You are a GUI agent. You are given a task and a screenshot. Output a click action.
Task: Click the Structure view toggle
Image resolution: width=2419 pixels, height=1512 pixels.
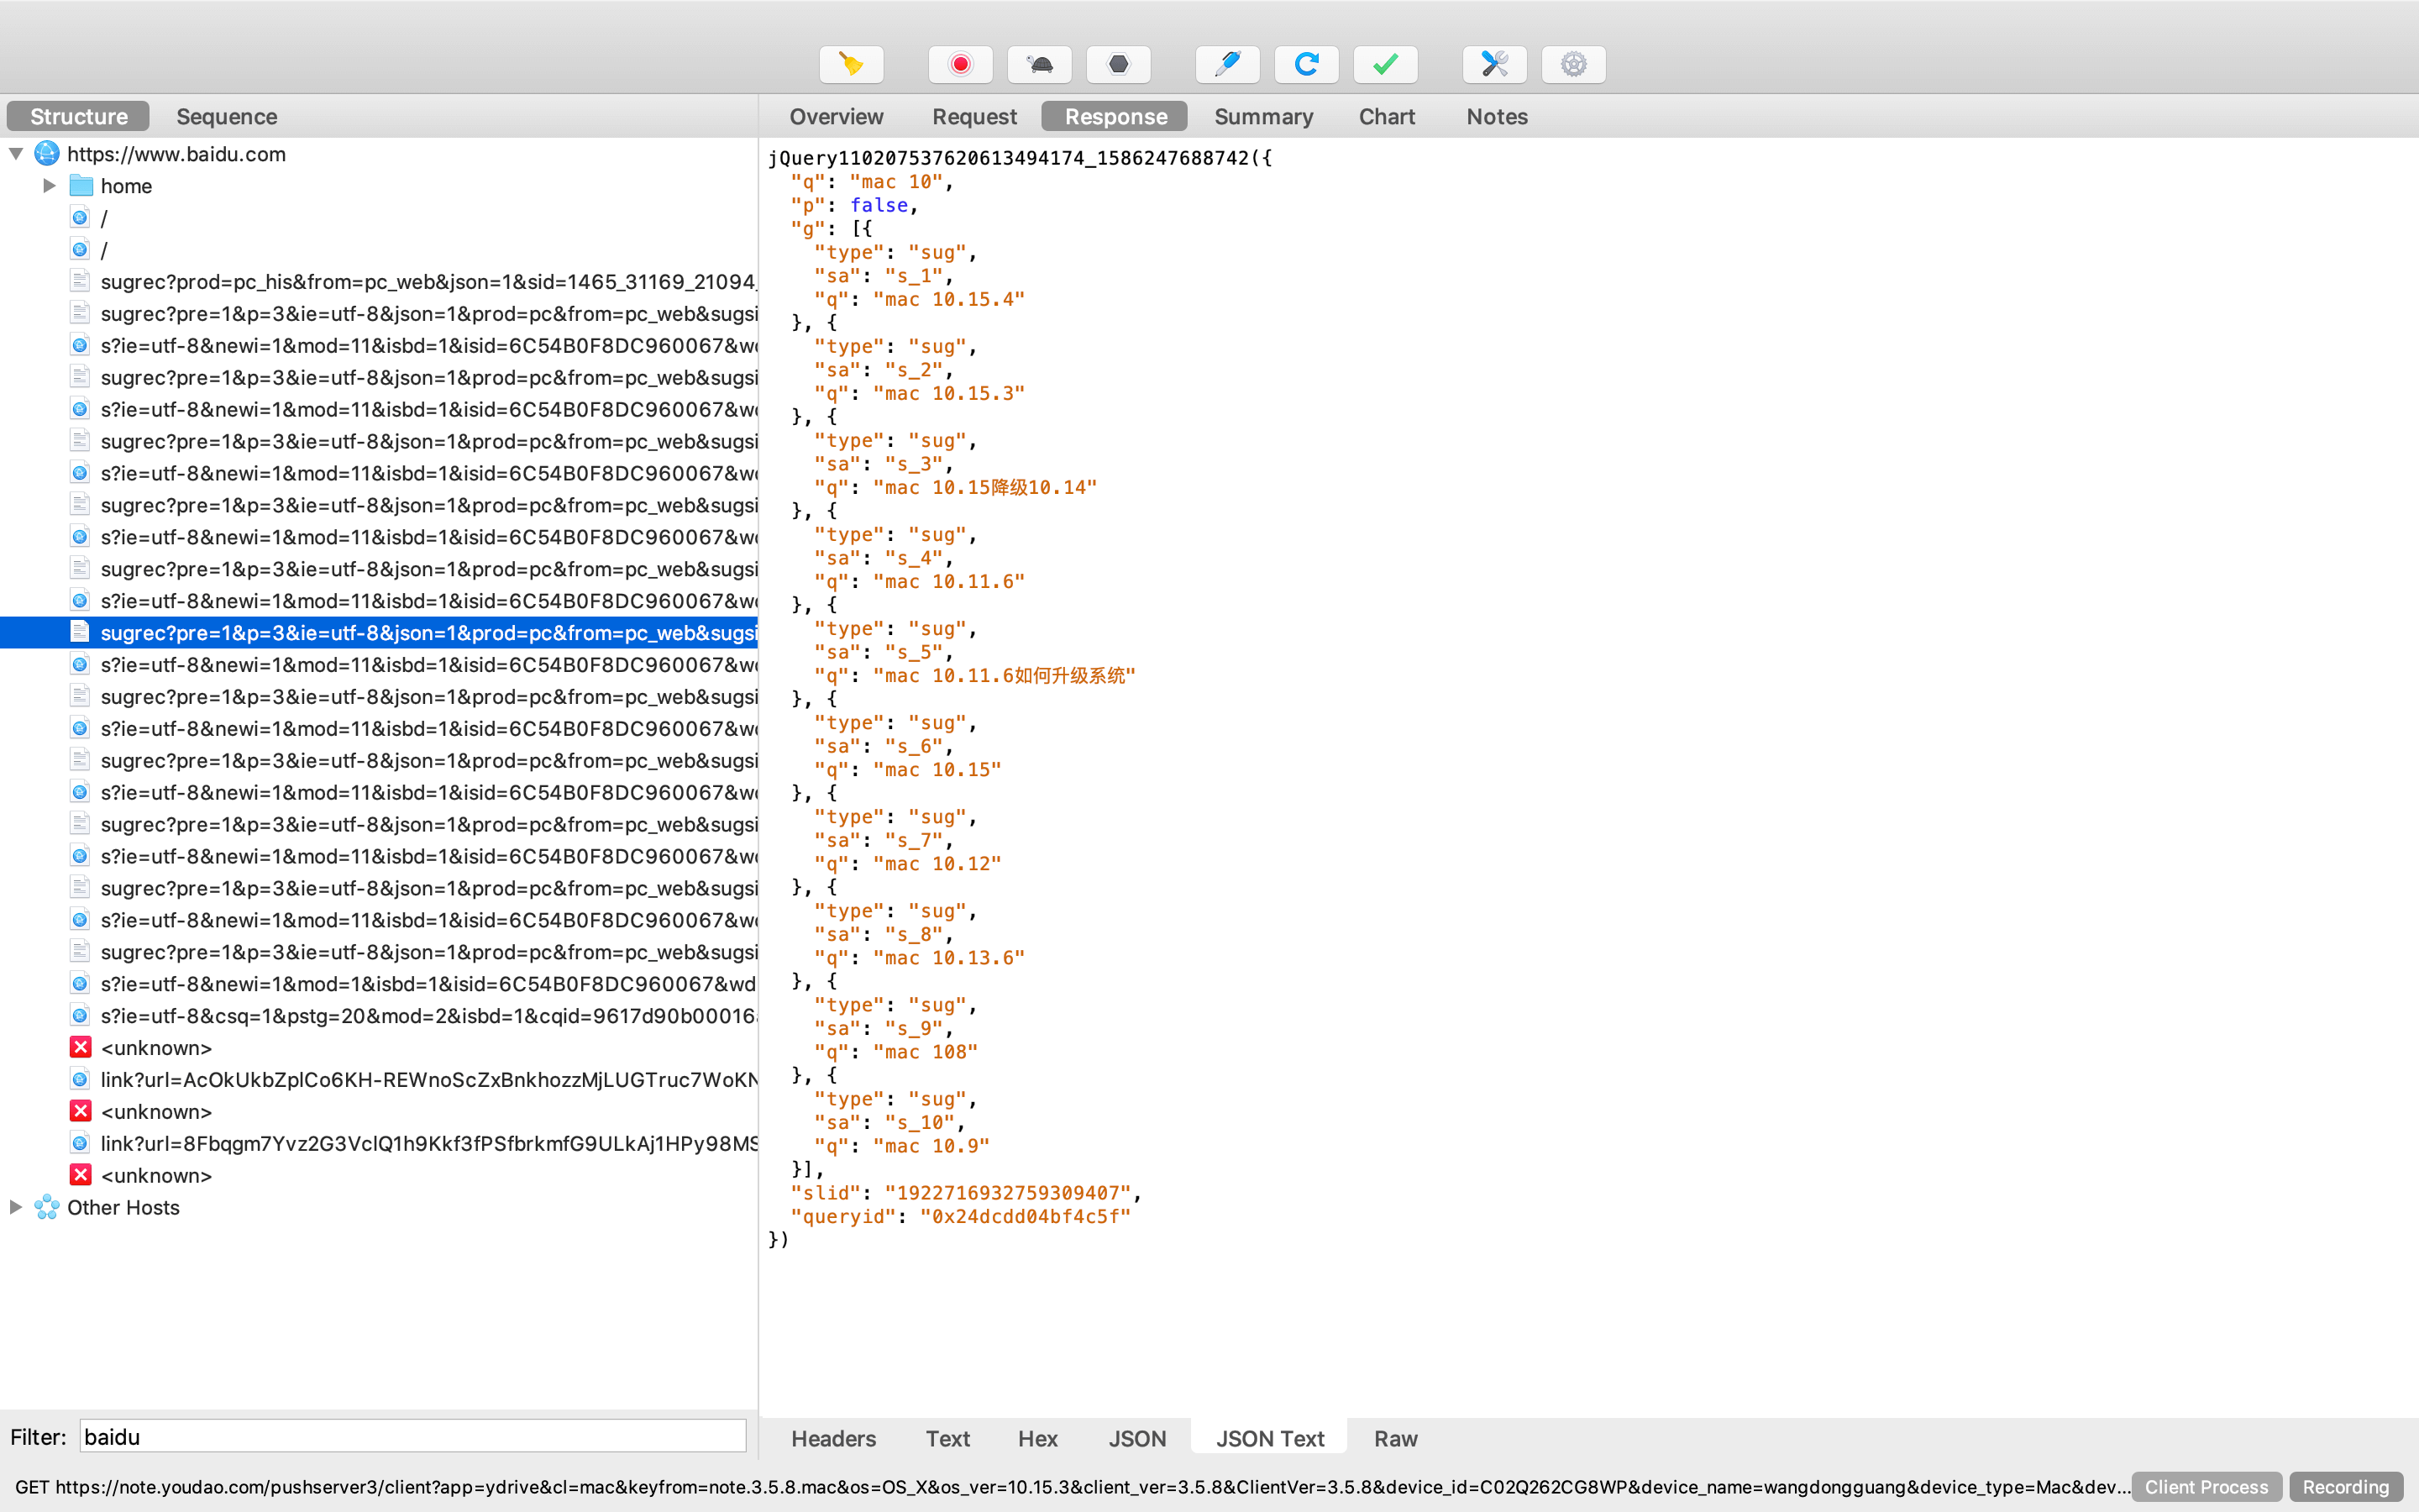(76, 117)
